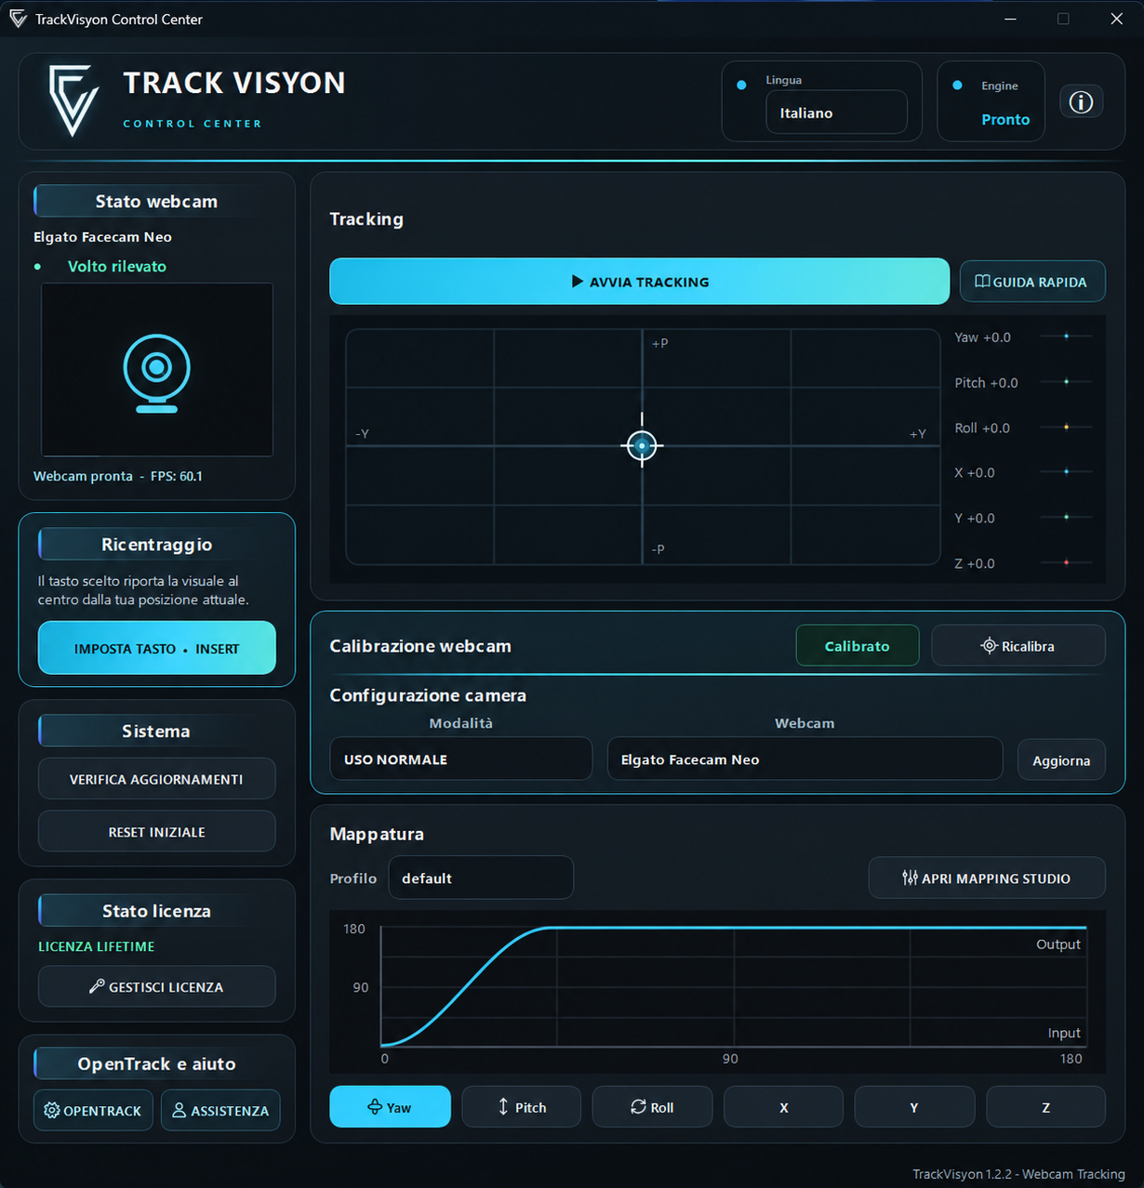The image size is (1144, 1188).
Task: Select the Y axis tab
Action: tap(914, 1107)
